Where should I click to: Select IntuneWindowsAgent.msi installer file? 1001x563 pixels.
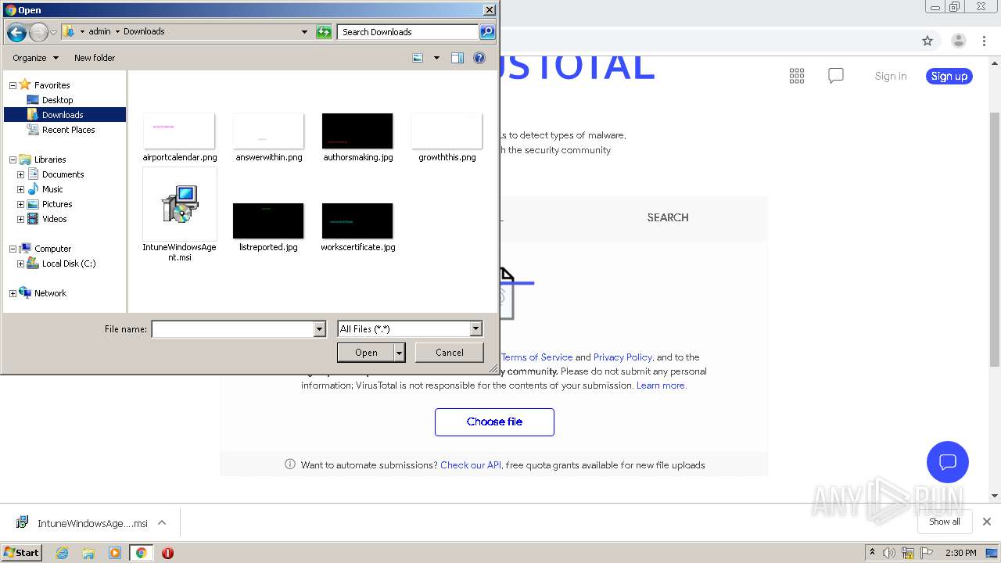click(179, 214)
